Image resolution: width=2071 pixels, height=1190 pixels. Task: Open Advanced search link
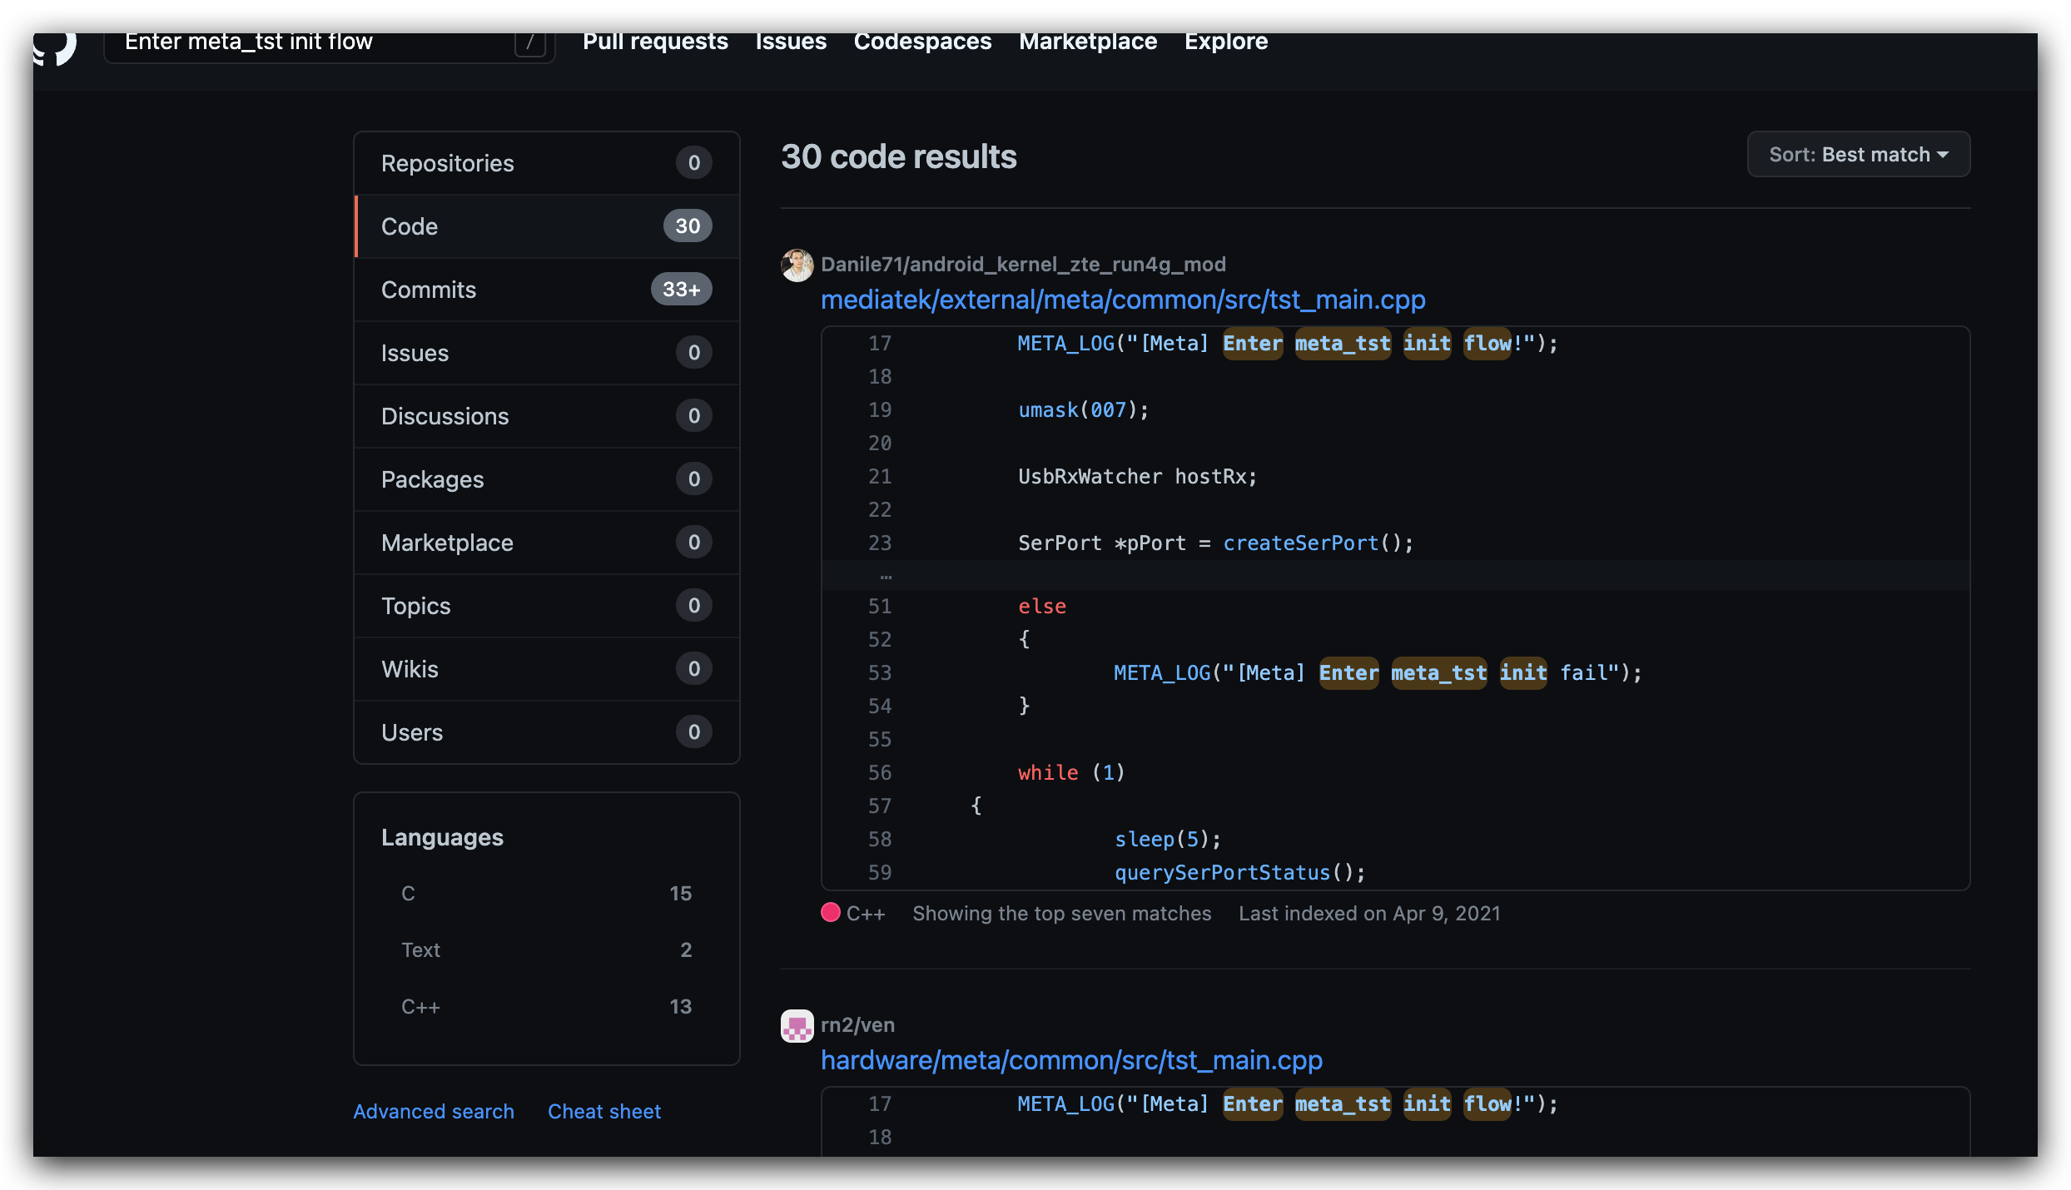pos(434,1112)
